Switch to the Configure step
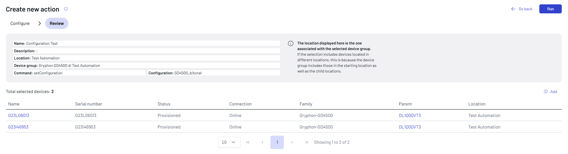Image resolution: width=568 pixels, height=154 pixels. [20, 23]
